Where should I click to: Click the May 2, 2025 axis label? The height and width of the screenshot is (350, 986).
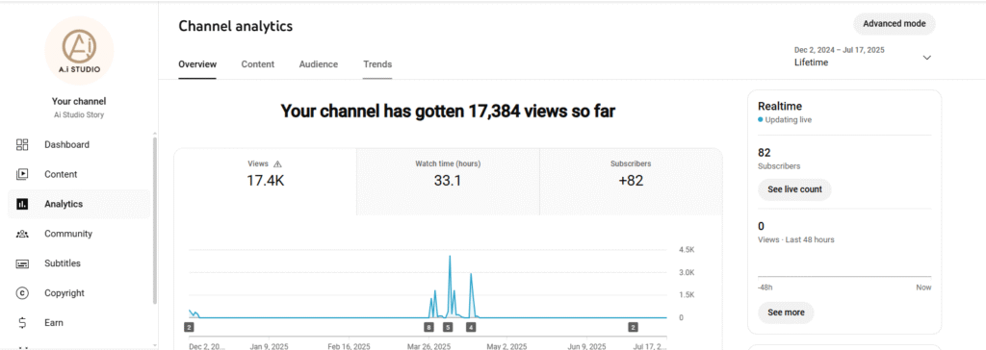(x=506, y=346)
